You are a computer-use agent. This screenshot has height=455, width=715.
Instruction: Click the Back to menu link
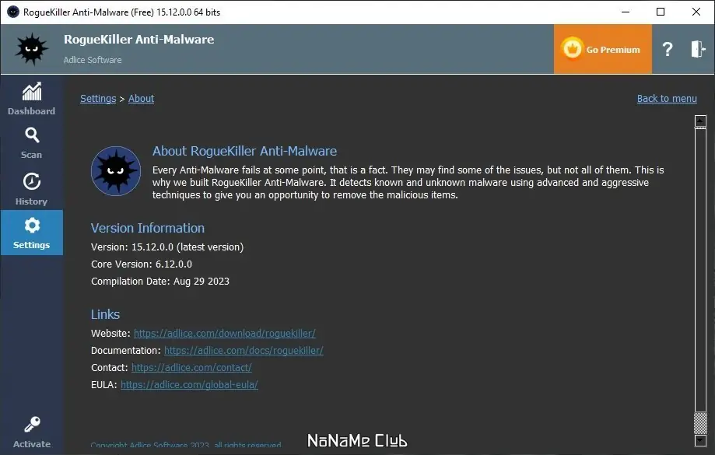667,99
